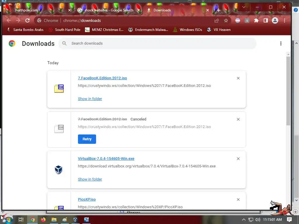Click the downloads page vertical scrollbar thumb
Image resolution: width=299 pixels, height=224 pixels.
[x=288, y=91]
